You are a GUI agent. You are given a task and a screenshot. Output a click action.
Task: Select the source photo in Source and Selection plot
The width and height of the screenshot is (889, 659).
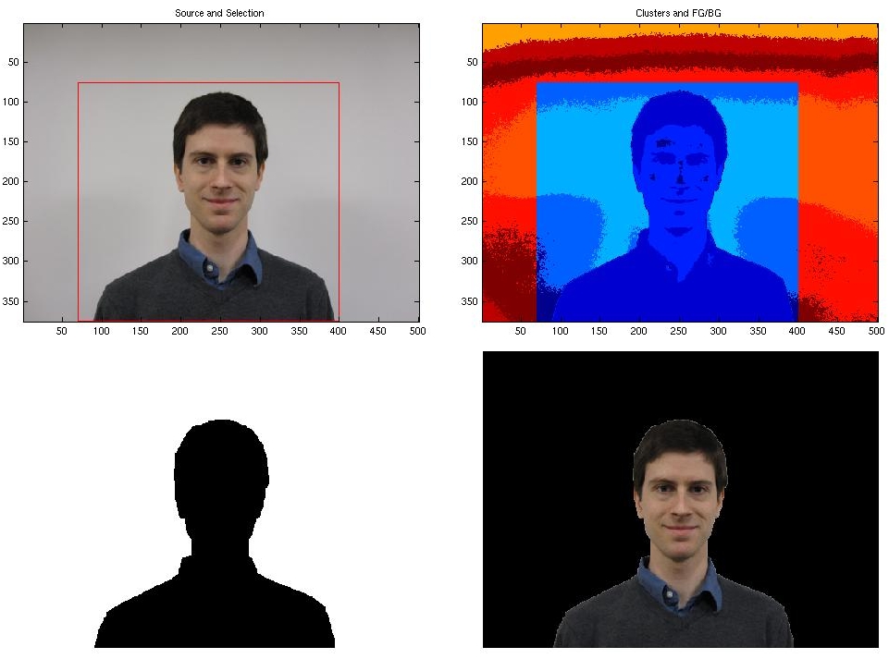(x=222, y=173)
